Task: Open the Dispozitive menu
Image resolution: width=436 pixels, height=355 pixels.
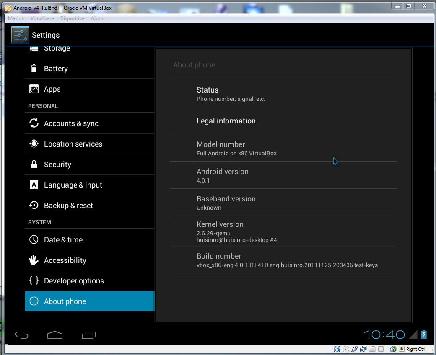Action: tap(72, 18)
